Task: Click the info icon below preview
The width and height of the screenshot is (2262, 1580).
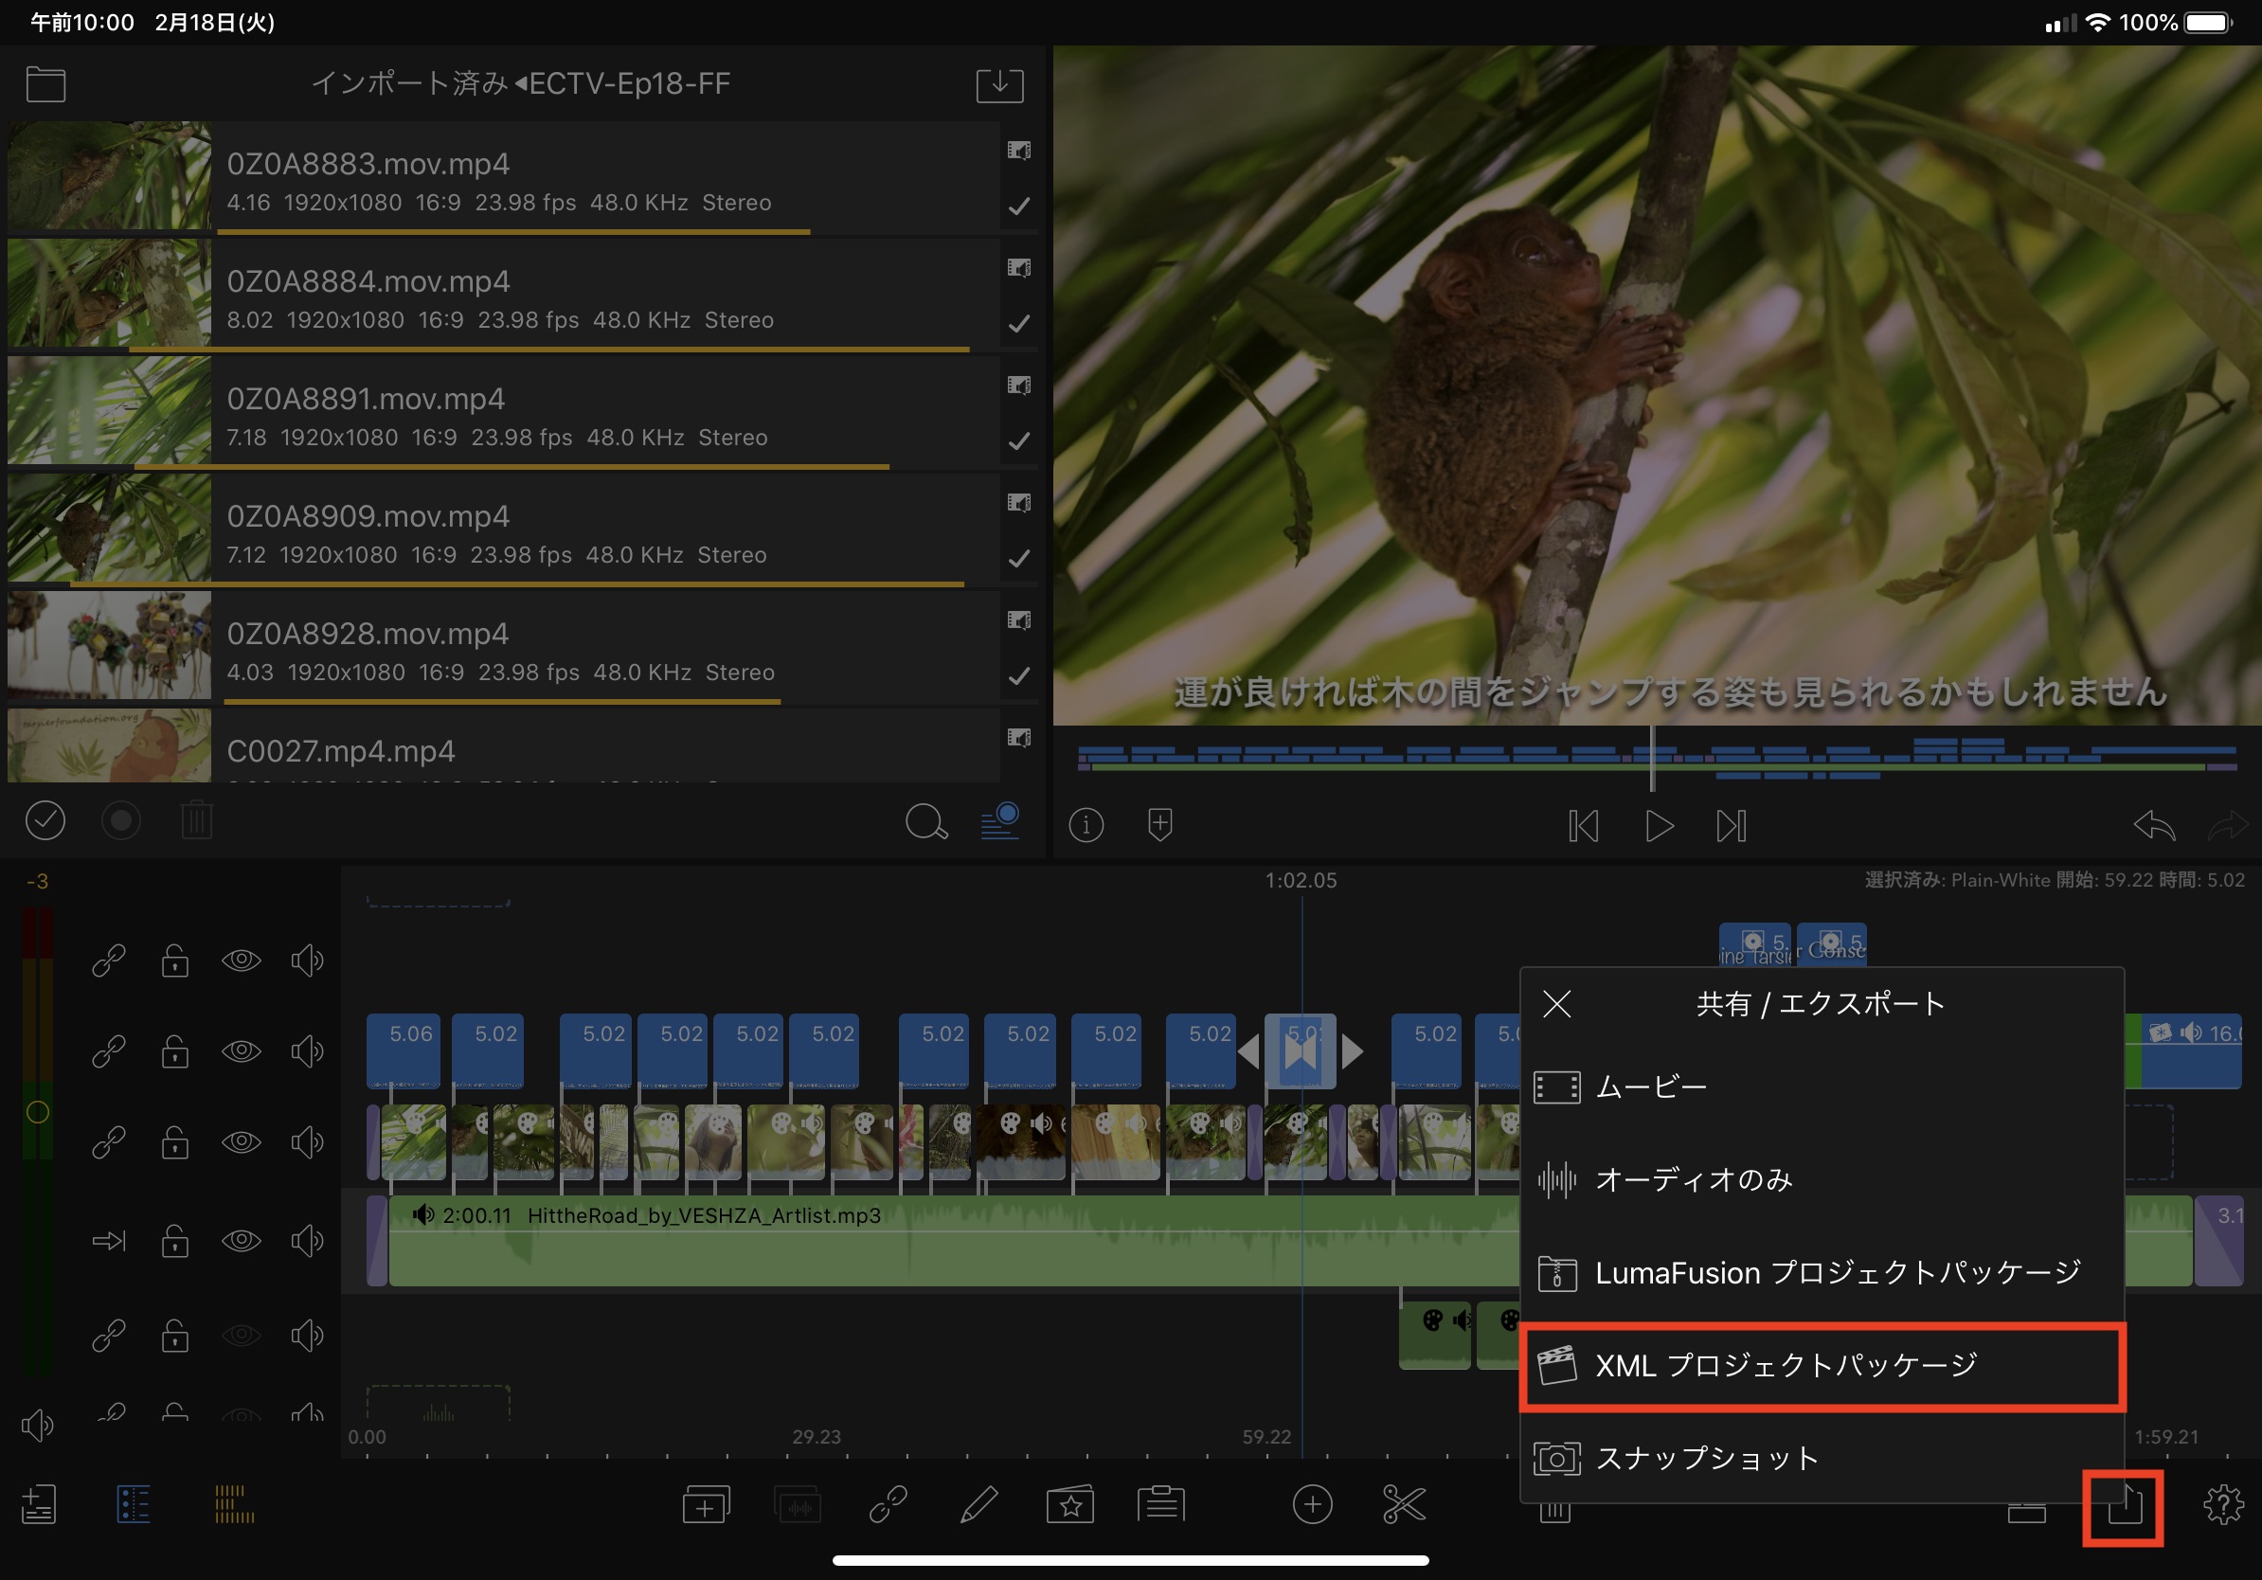Action: 1086,824
